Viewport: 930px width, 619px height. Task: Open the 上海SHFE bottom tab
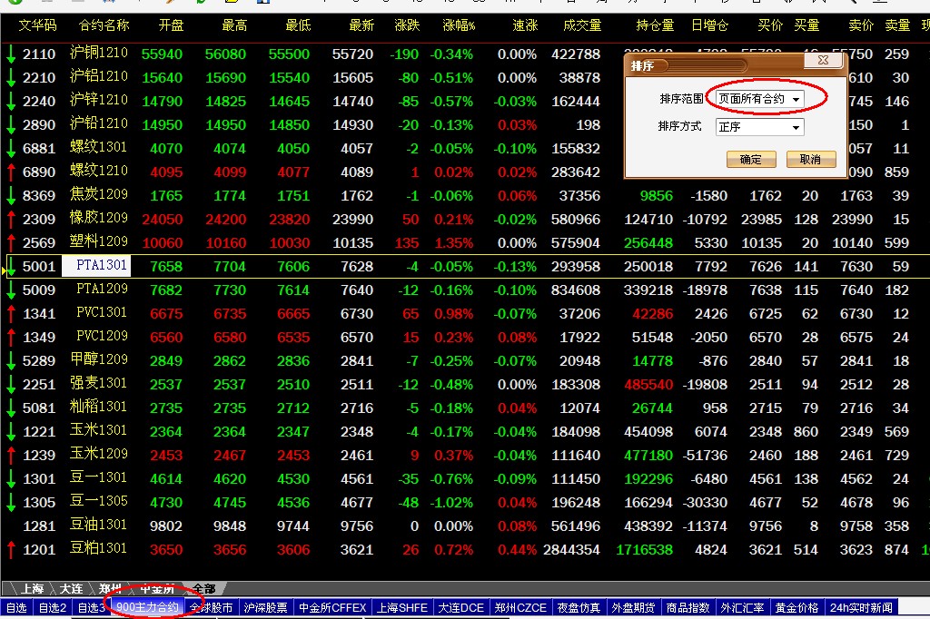pyautogui.click(x=402, y=607)
